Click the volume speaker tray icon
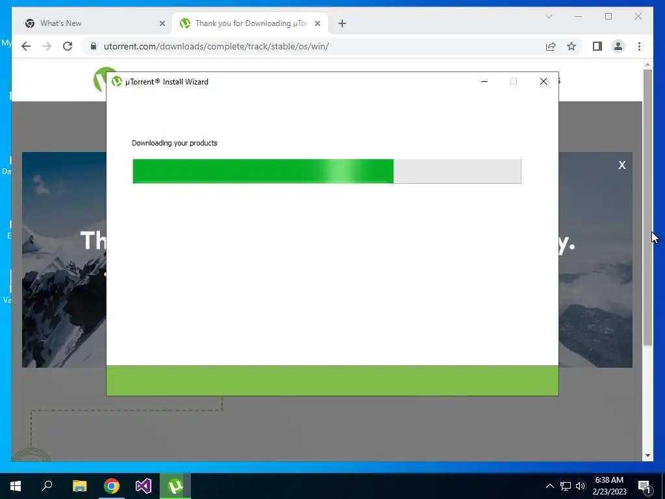 [581, 486]
